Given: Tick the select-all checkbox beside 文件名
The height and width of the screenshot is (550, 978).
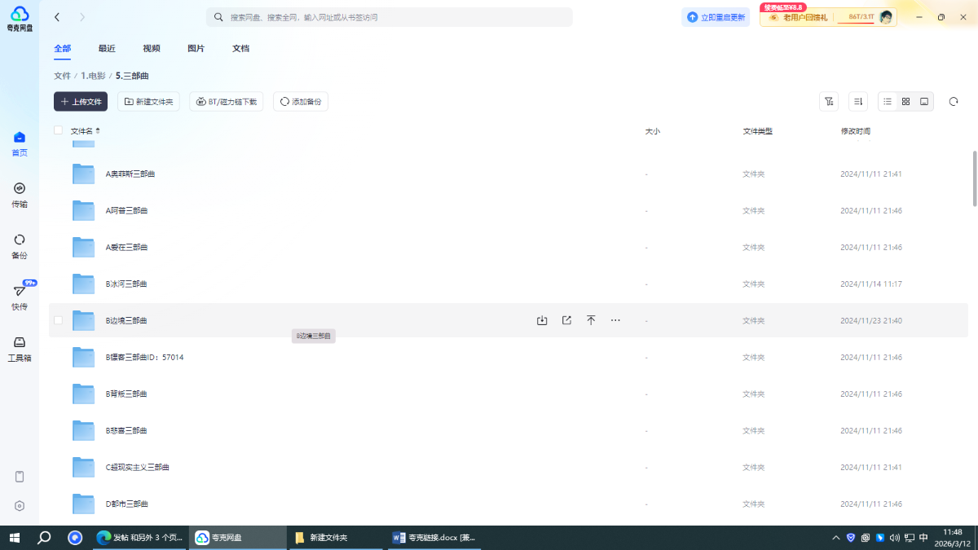Looking at the screenshot, I should 58,130.
